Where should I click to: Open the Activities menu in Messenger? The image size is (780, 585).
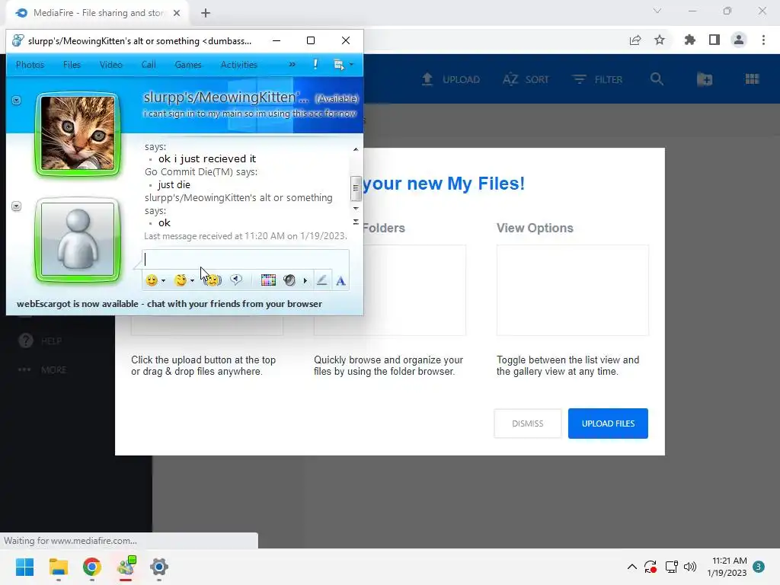click(238, 65)
